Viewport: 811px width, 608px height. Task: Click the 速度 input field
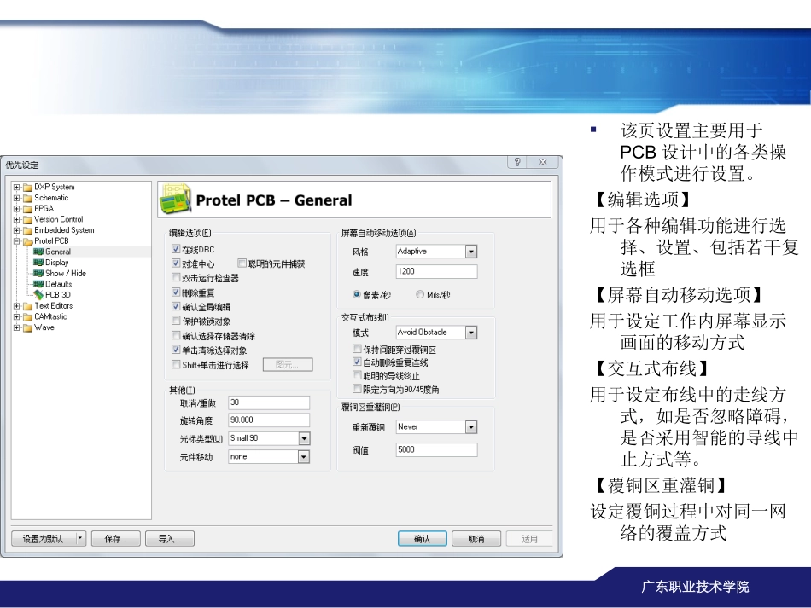[x=436, y=272]
